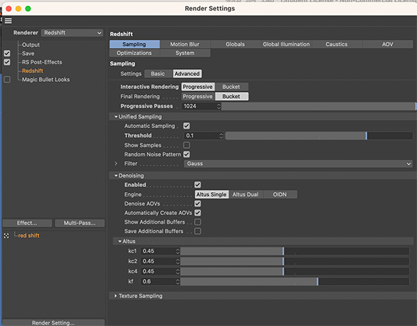
Task: Open the hamburger menu icon
Action: pos(8,21)
